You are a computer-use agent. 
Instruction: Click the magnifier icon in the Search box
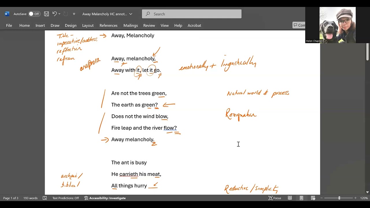coord(148,14)
